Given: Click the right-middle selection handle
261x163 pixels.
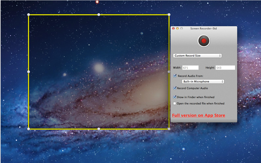Looking at the screenshot, I should click(x=169, y=72).
